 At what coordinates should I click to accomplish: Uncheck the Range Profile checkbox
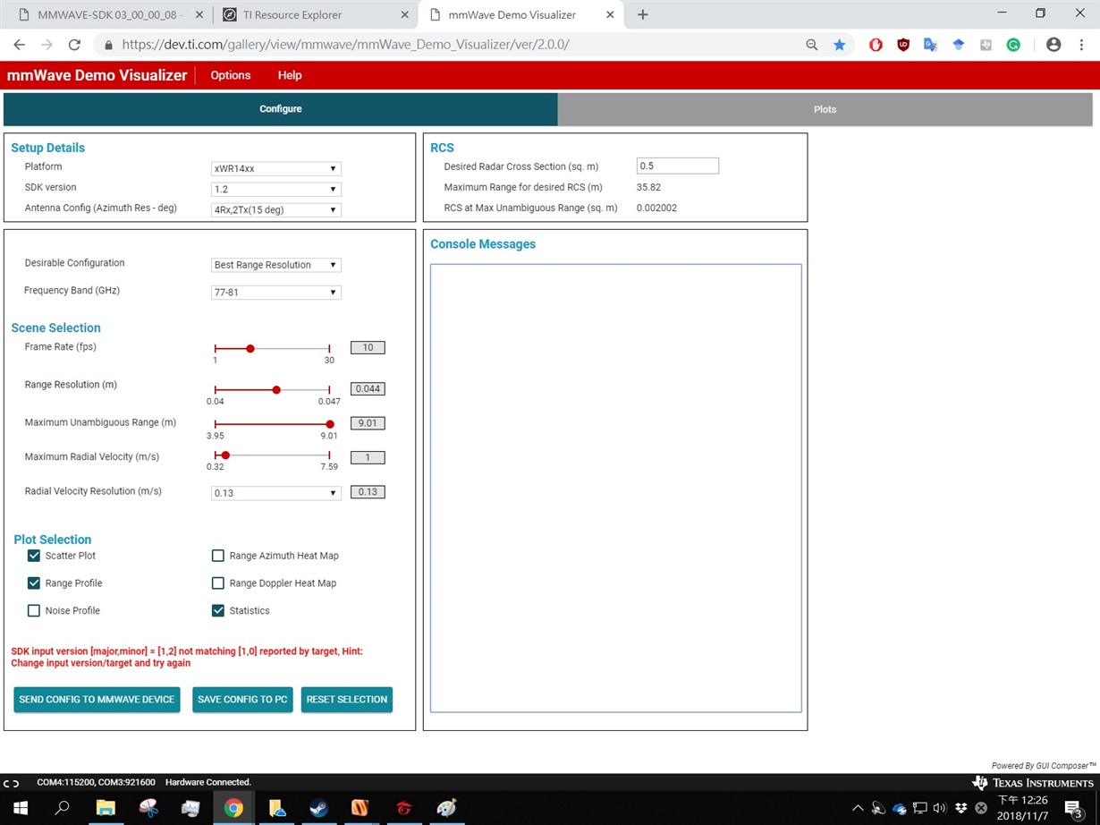(x=34, y=583)
